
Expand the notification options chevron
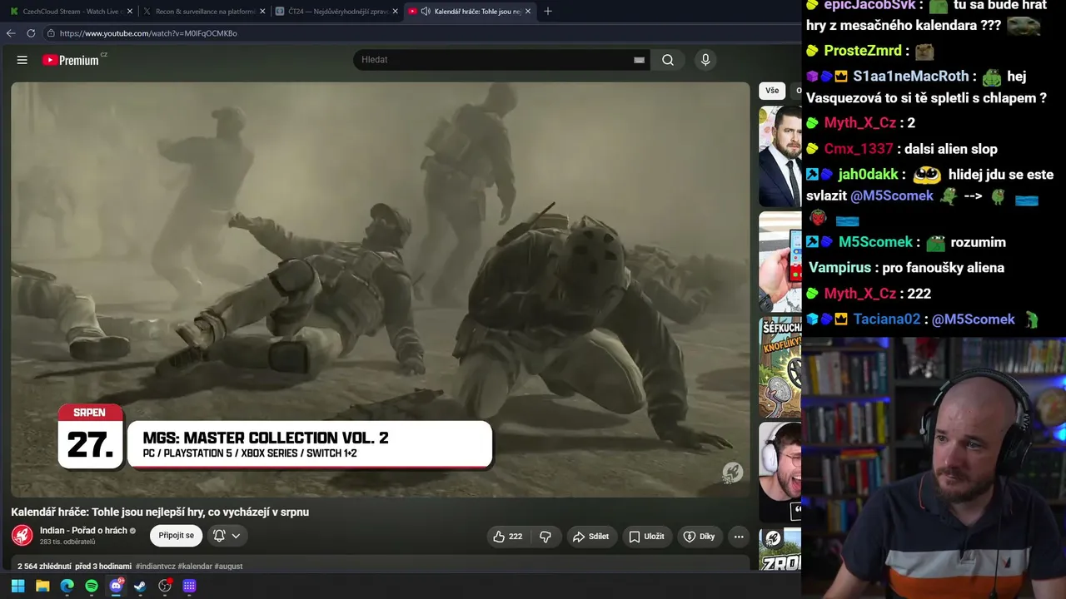(x=237, y=536)
